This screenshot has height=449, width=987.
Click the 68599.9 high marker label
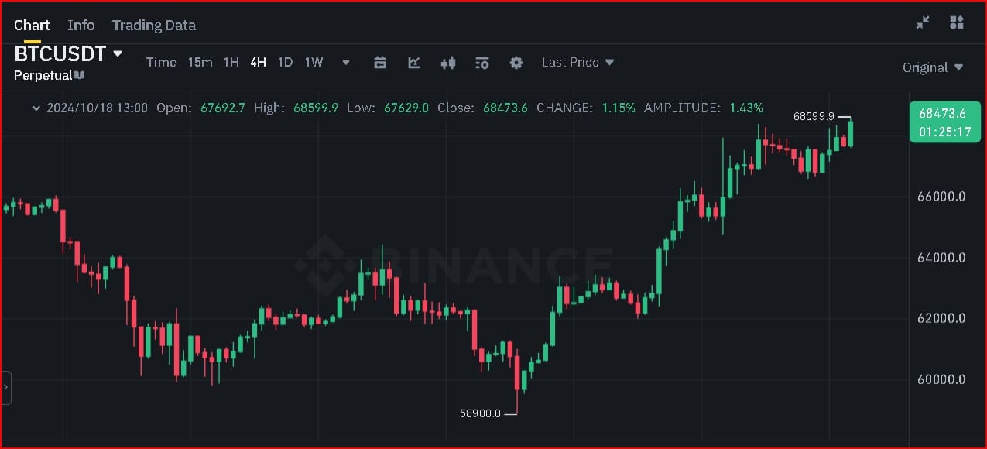click(x=814, y=116)
